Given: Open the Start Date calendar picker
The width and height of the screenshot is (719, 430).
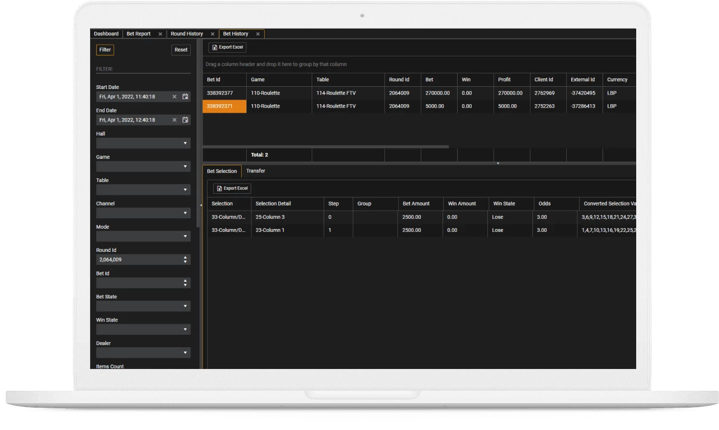Looking at the screenshot, I should [185, 96].
